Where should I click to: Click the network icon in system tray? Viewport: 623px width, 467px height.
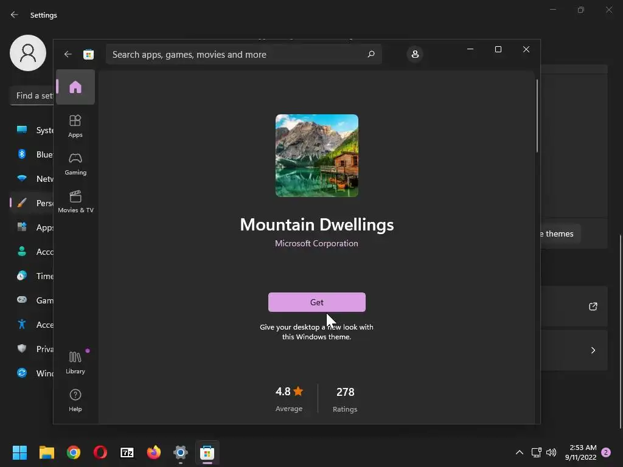537,452
